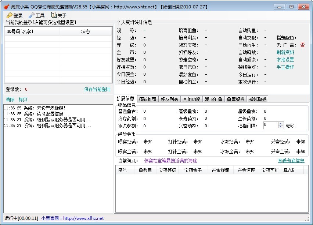Click the 刷新资料 link

285,52
